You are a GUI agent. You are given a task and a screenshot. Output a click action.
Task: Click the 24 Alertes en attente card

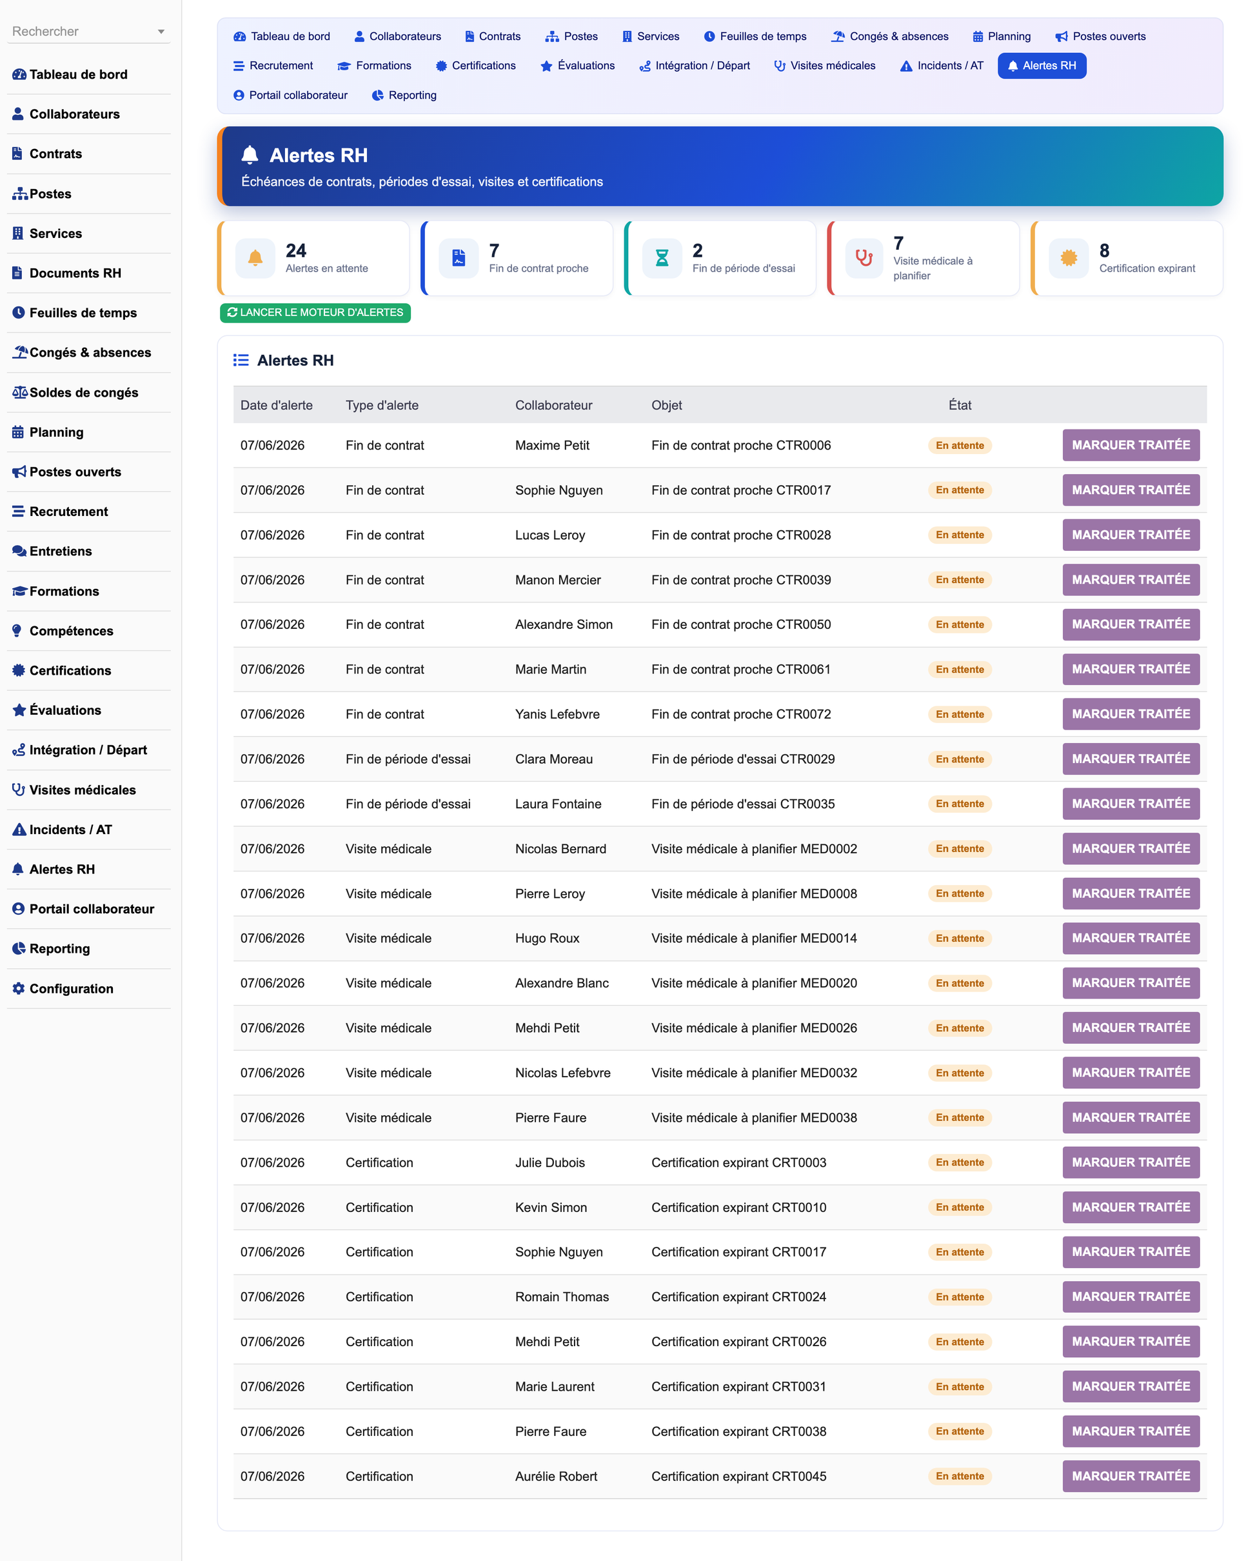[313, 258]
